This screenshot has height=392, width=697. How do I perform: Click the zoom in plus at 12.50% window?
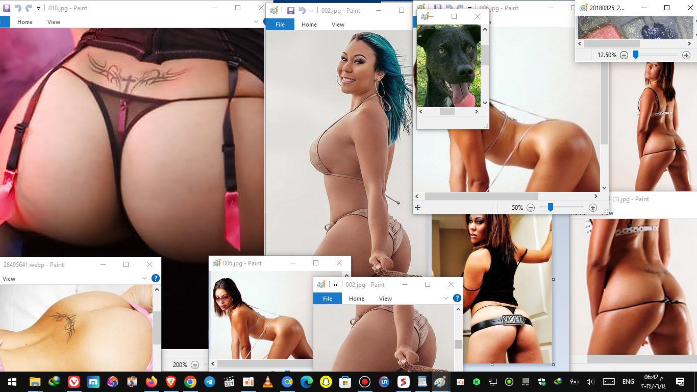[x=686, y=55]
